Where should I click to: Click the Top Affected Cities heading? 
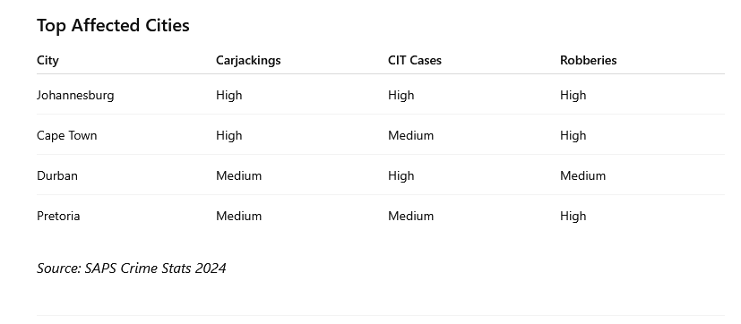point(113,25)
